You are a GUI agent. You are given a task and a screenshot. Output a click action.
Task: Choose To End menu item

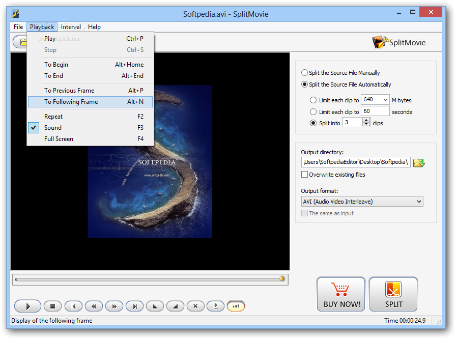coord(90,76)
